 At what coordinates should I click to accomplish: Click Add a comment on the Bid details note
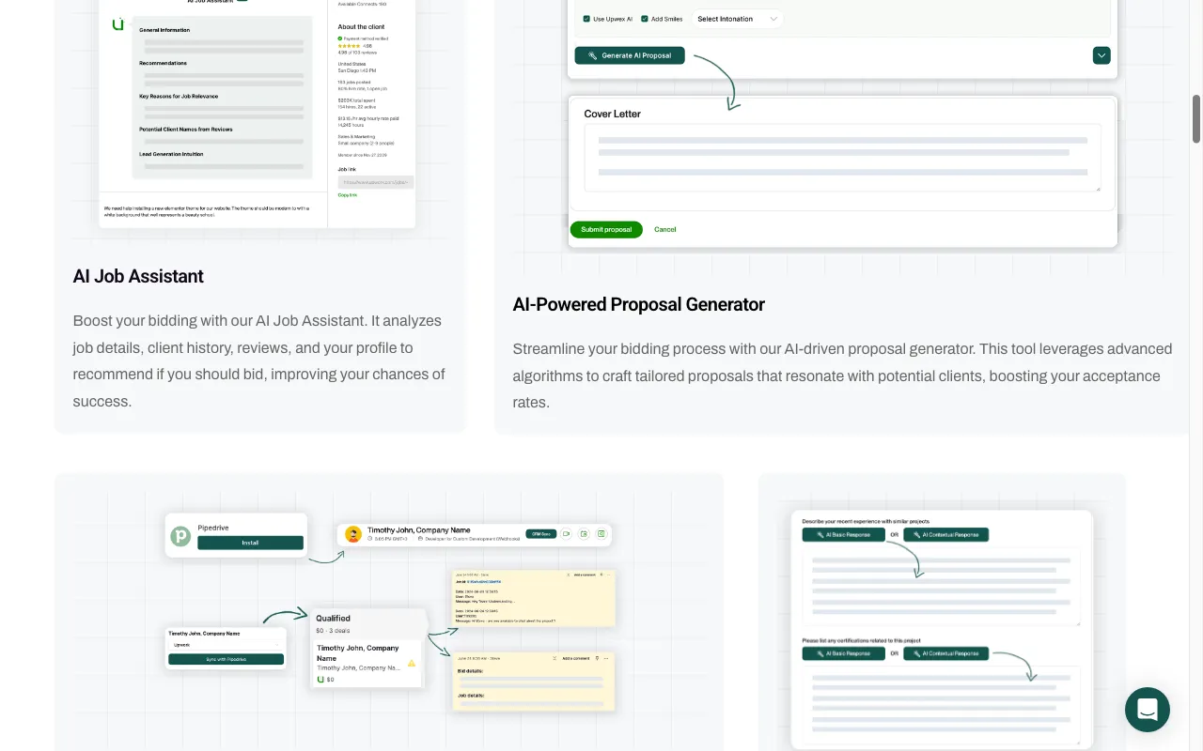pyautogui.click(x=576, y=658)
